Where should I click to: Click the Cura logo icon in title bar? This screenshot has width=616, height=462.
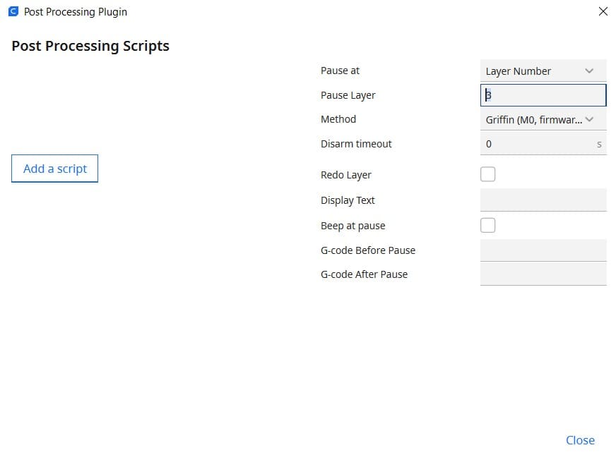13,12
